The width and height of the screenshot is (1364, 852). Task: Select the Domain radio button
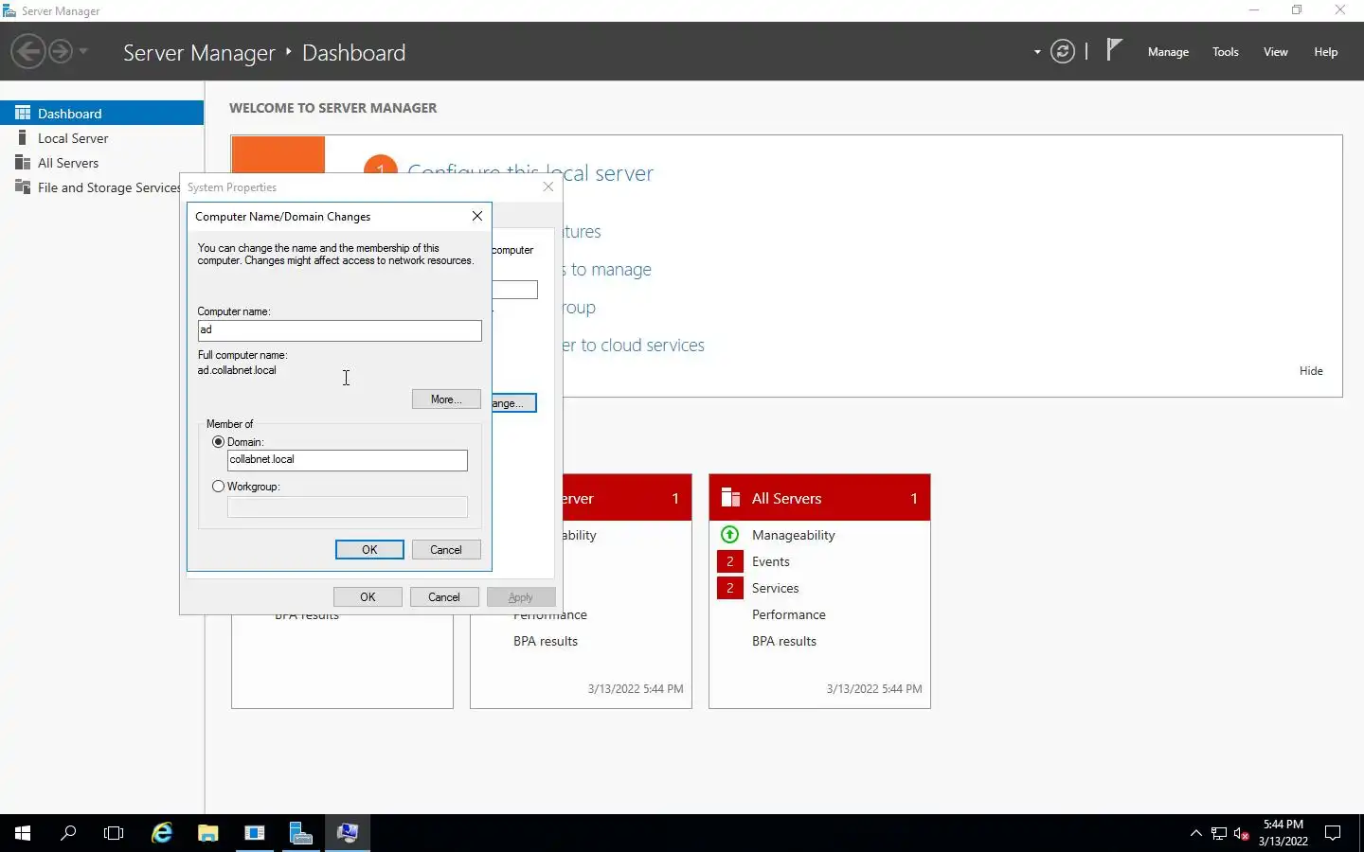click(x=219, y=442)
